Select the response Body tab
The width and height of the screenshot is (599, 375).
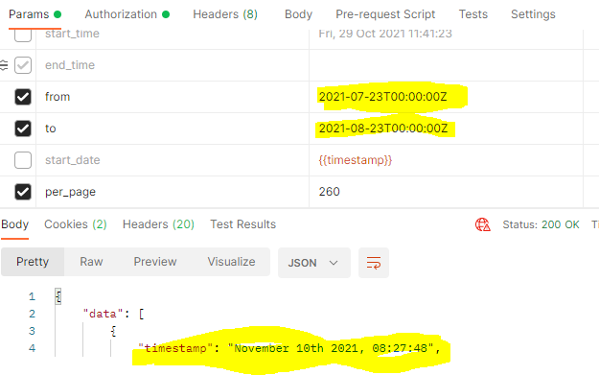click(15, 224)
